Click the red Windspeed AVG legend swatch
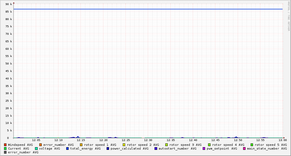Screen dimensions: 291x156 point(5,145)
